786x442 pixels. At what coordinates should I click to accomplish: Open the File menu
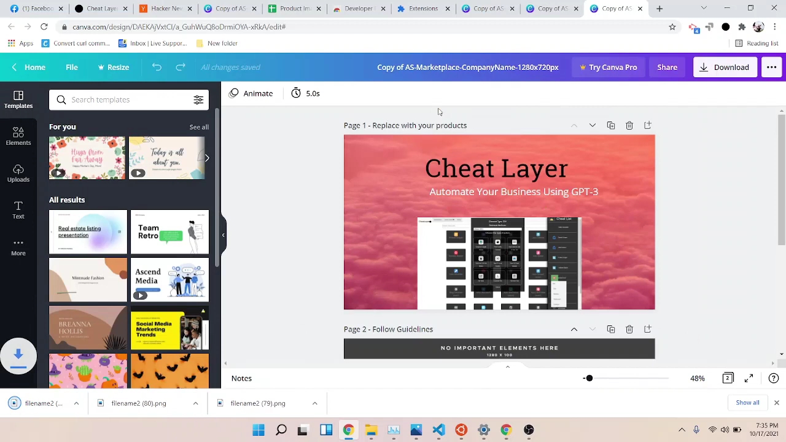(x=72, y=67)
